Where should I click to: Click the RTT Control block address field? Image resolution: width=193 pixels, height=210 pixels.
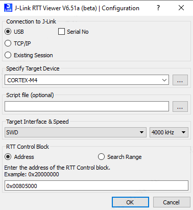pyautogui.click(x=96, y=185)
